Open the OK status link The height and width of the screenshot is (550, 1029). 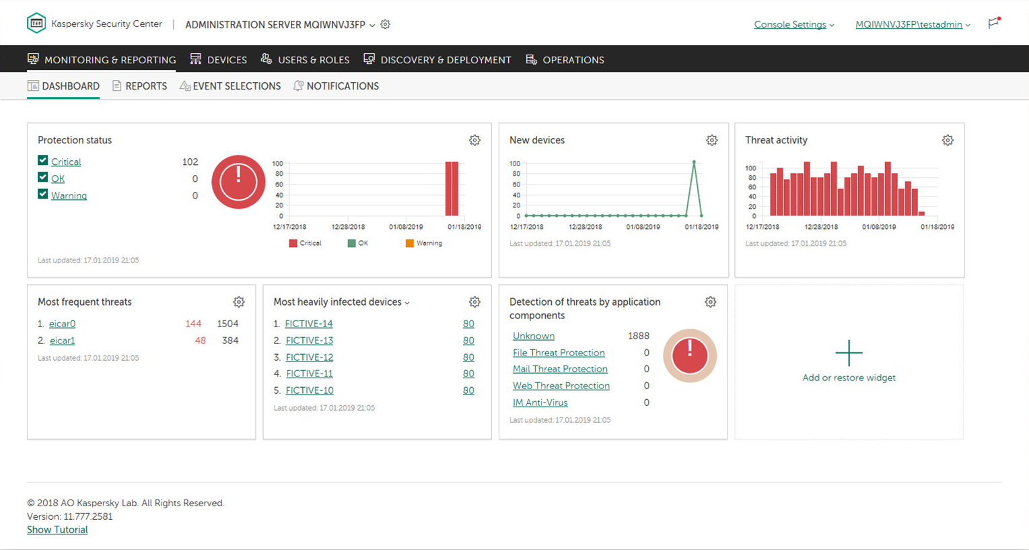pyautogui.click(x=58, y=178)
